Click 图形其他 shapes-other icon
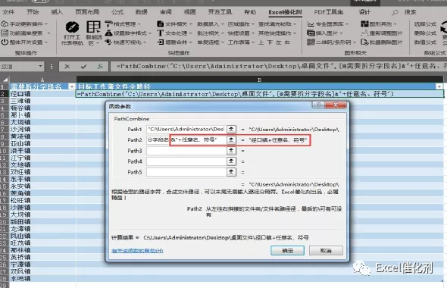Viewport: 447px width, 288px height. click(x=364, y=24)
